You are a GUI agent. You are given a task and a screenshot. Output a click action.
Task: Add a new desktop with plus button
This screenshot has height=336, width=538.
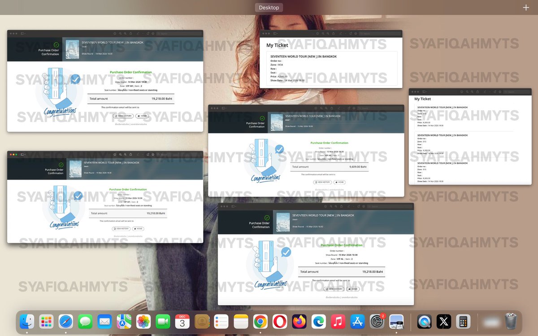[526, 7]
